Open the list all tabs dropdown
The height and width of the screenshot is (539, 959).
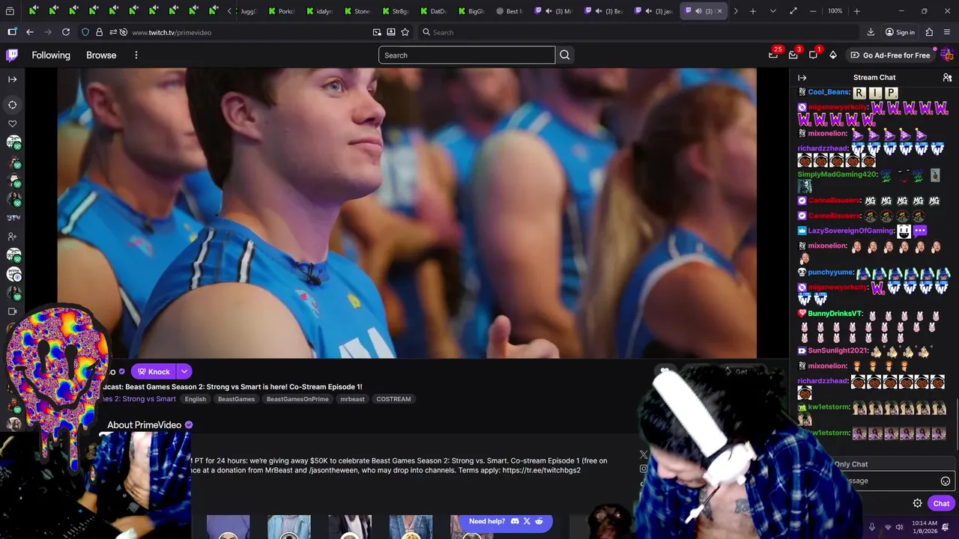(772, 11)
